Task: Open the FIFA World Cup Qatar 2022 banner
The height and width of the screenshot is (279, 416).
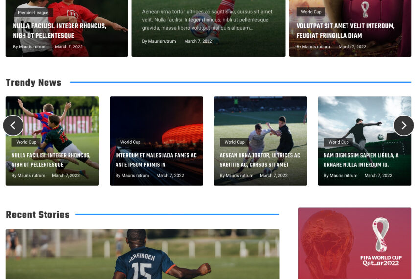Action: tap(354, 243)
